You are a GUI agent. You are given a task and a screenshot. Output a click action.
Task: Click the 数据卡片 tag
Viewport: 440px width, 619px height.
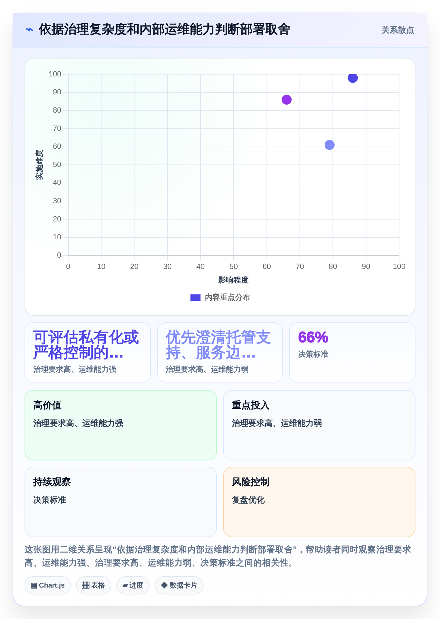point(179,585)
